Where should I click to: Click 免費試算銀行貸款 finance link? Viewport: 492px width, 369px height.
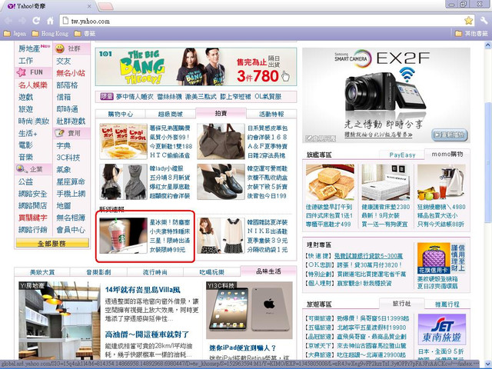coord(368,256)
